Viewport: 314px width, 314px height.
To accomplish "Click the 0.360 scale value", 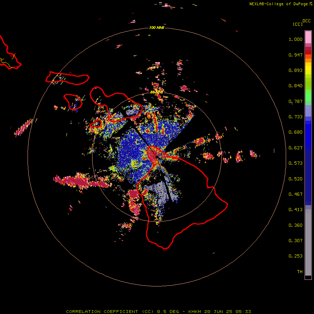I will tap(296, 225).
